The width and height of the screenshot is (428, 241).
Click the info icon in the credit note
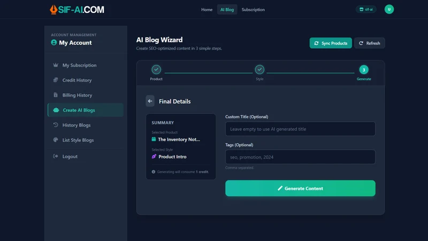[154, 172]
